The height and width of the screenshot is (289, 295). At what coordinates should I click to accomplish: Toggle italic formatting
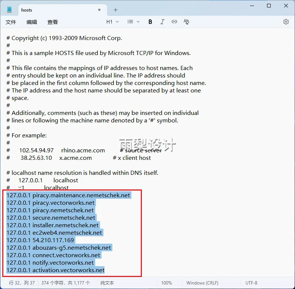(162, 22)
